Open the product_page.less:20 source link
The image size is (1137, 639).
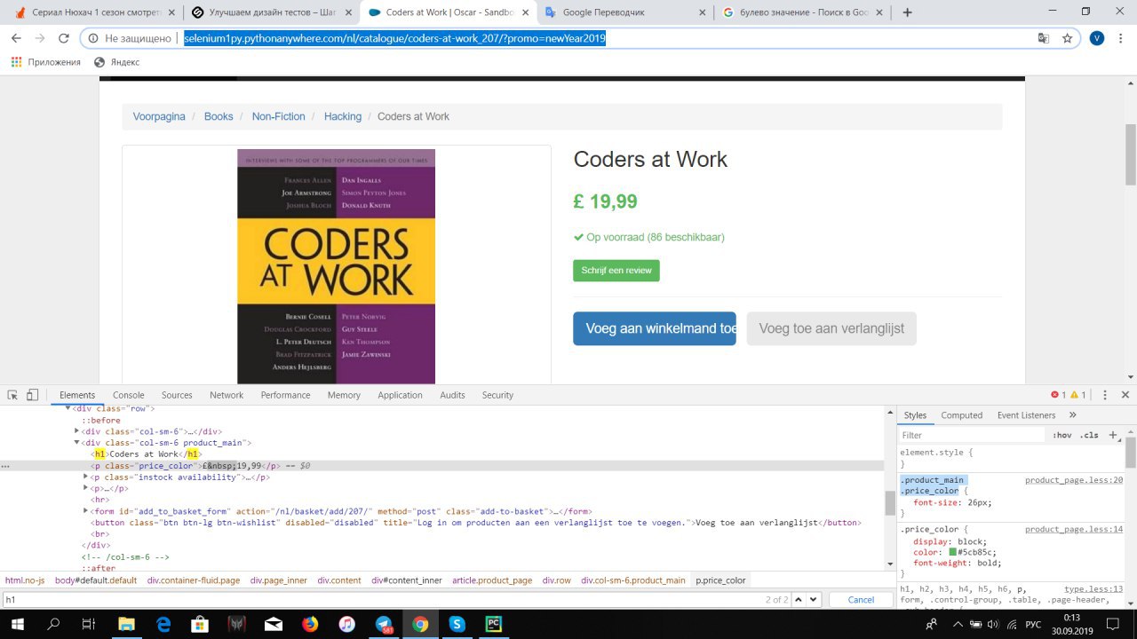point(1074,480)
